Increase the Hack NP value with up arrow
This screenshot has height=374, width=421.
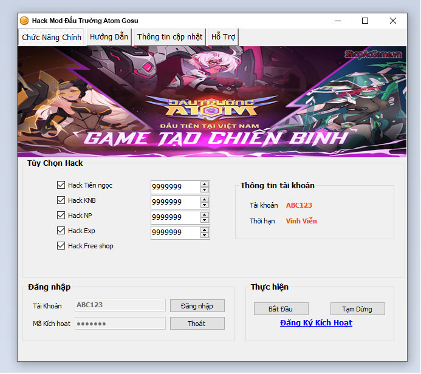[205, 215]
